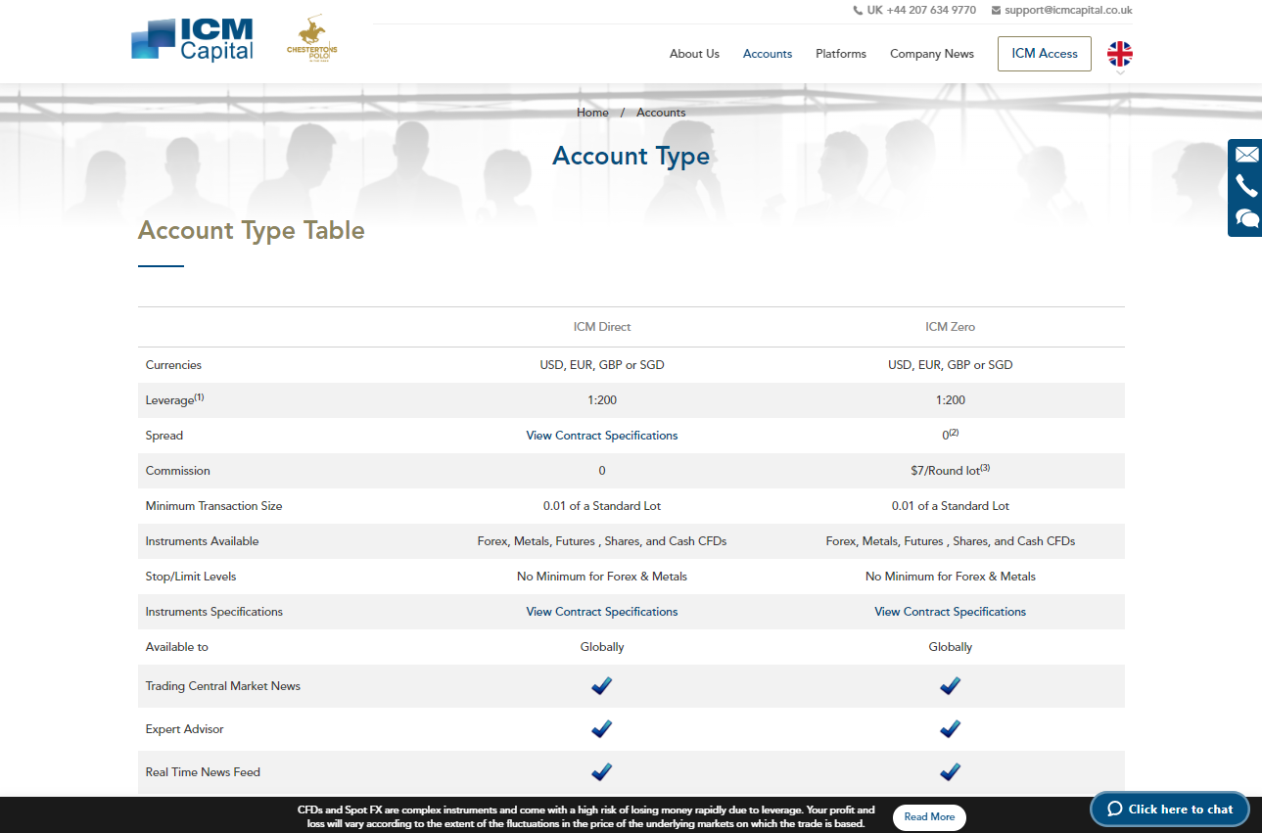Click the chat bubbles icon in side panel
Screen dimensions: 1262x833
pyautogui.click(x=1246, y=218)
